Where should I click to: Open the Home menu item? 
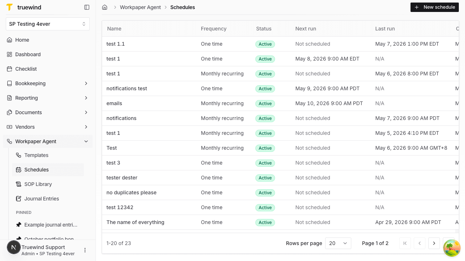pos(48,40)
